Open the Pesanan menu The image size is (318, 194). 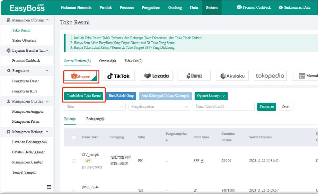(x=127, y=7)
